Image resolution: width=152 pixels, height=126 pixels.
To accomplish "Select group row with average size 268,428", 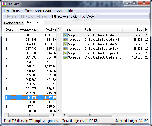I will (30, 71).
